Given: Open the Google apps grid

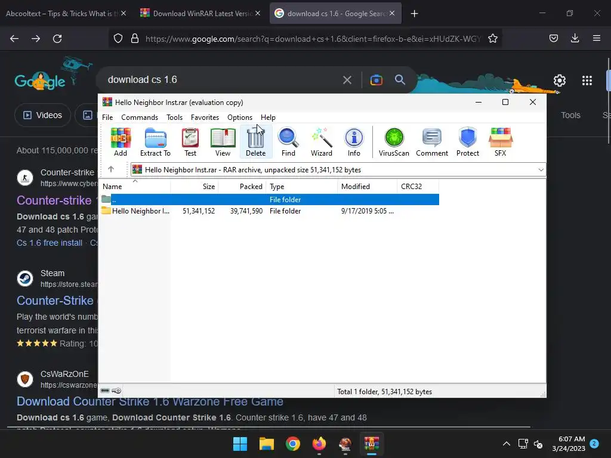Looking at the screenshot, I should point(587,81).
